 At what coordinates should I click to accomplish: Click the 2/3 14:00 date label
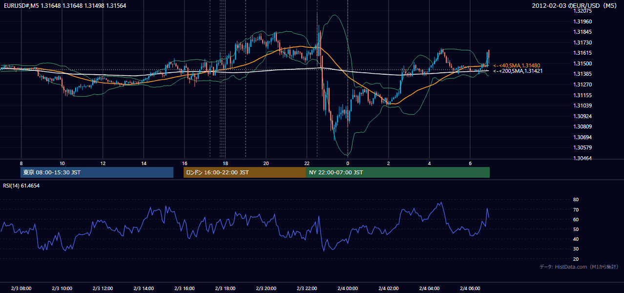coord(144,289)
